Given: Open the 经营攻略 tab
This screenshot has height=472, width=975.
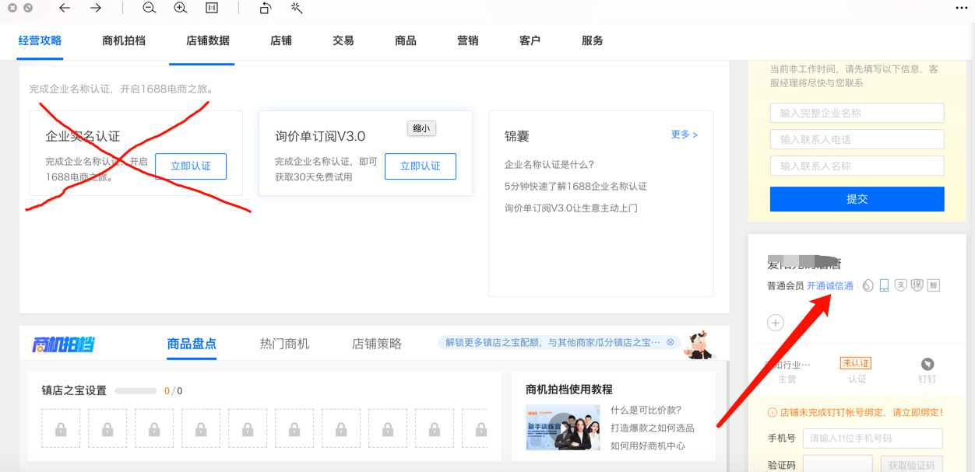Looking at the screenshot, I should [x=40, y=40].
